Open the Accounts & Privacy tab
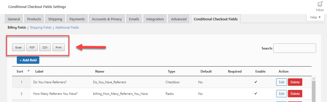327x102 pixels. point(107,19)
